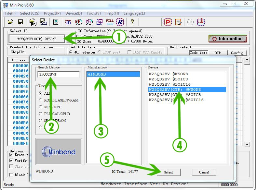This screenshot has height=190, width=256.
Task: Select the ICSP port radio button
Action: 99,52
